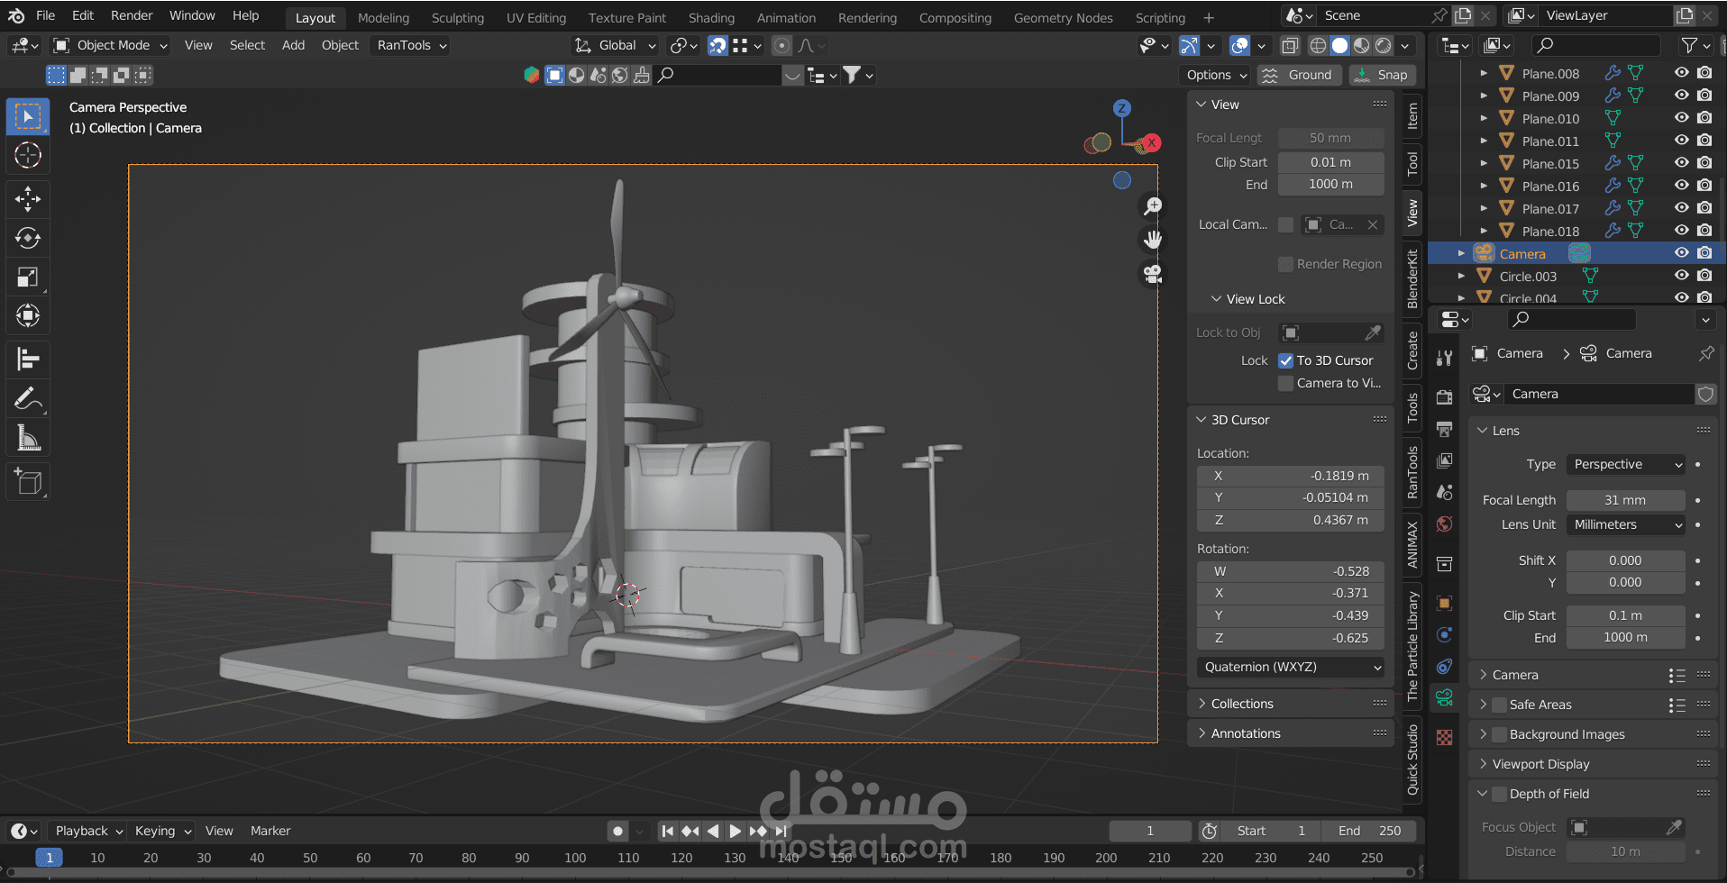
Task: Jump to timeline start frame
Action: (667, 831)
